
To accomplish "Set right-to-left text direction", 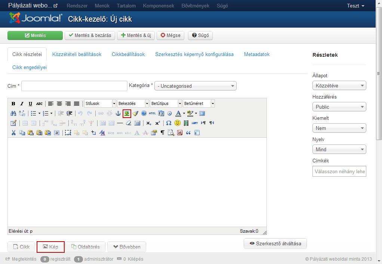I will coord(212,123).
